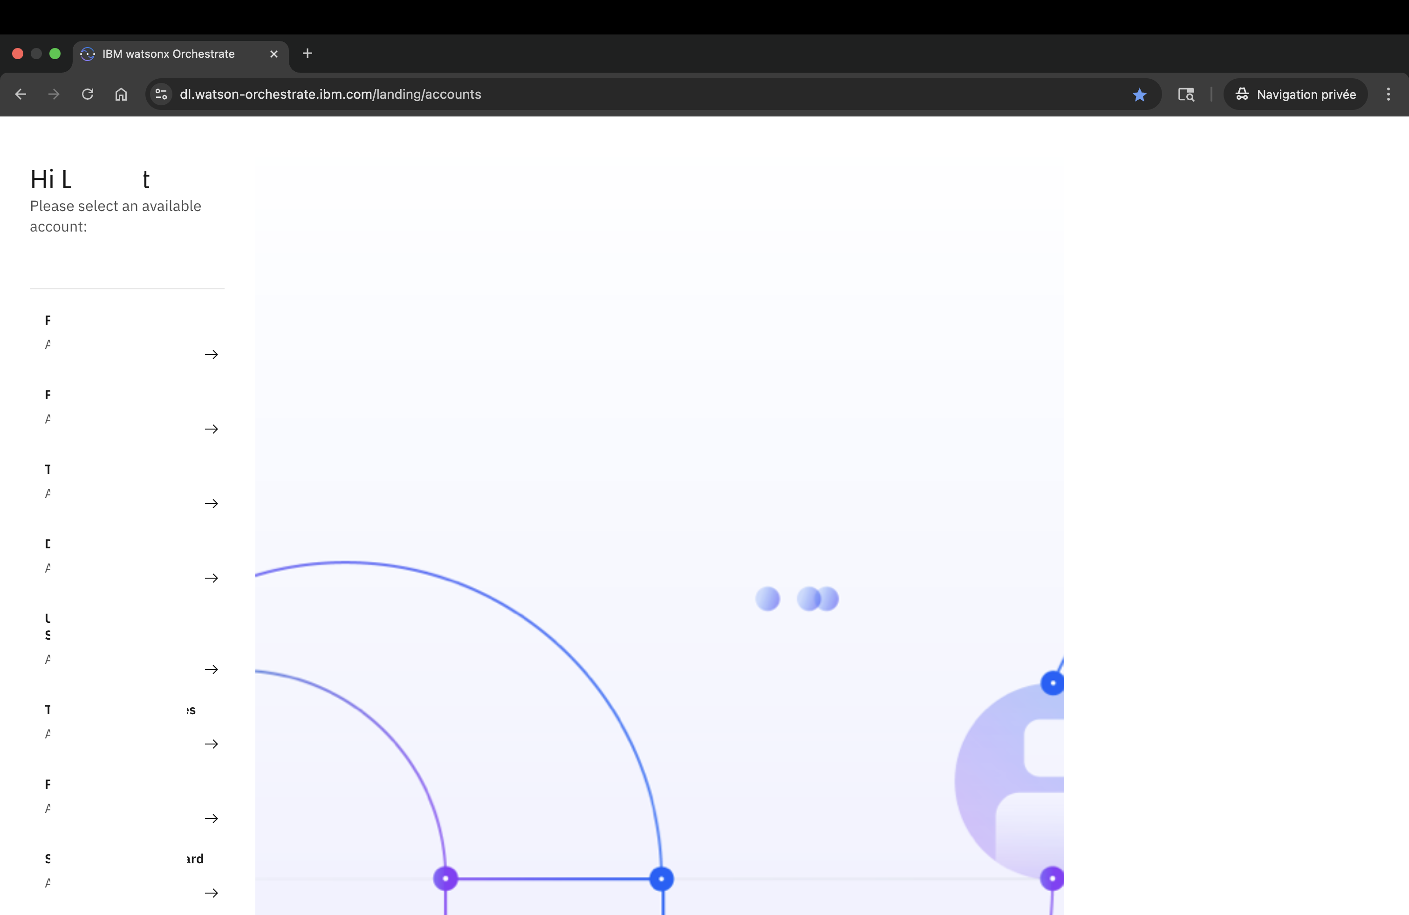The image size is (1409, 915).
Task: Click the home icon in toolbar
Action: click(x=121, y=94)
